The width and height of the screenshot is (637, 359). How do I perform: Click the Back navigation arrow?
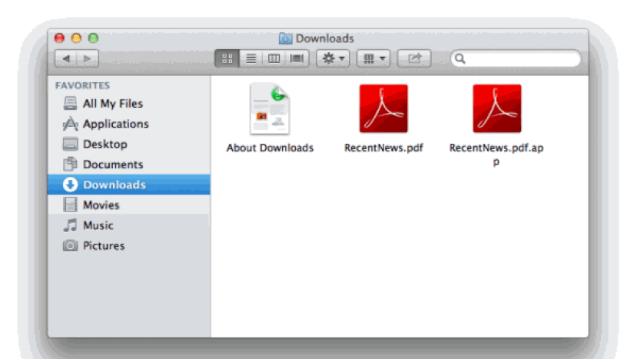(66, 58)
